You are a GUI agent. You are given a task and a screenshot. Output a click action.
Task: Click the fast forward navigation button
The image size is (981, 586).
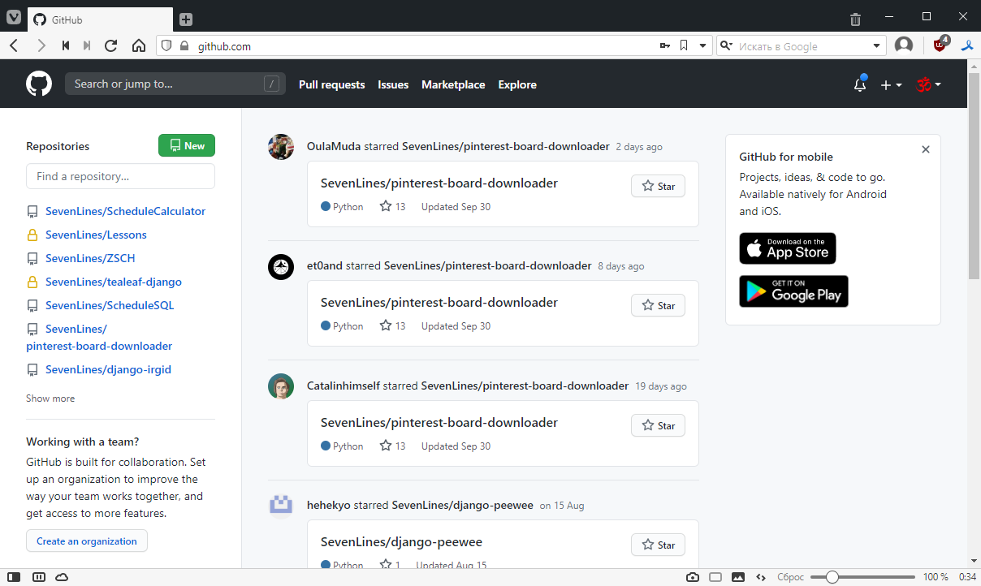(x=88, y=46)
